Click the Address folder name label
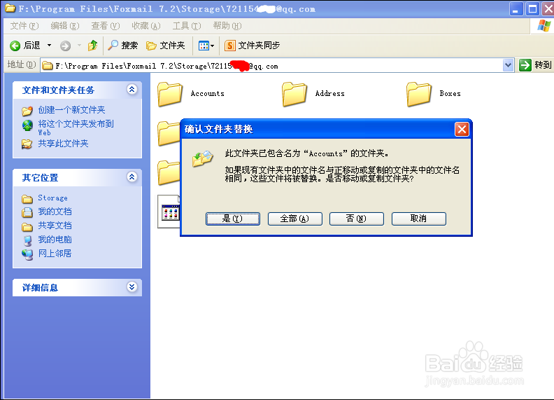The image size is (554, 400). point(329,93)
